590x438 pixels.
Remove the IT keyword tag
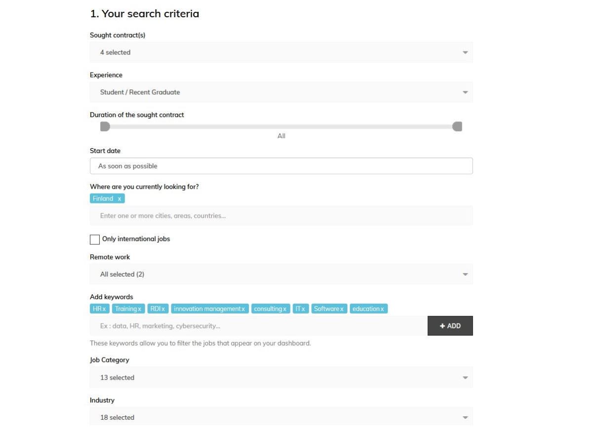tap(303, 309)
